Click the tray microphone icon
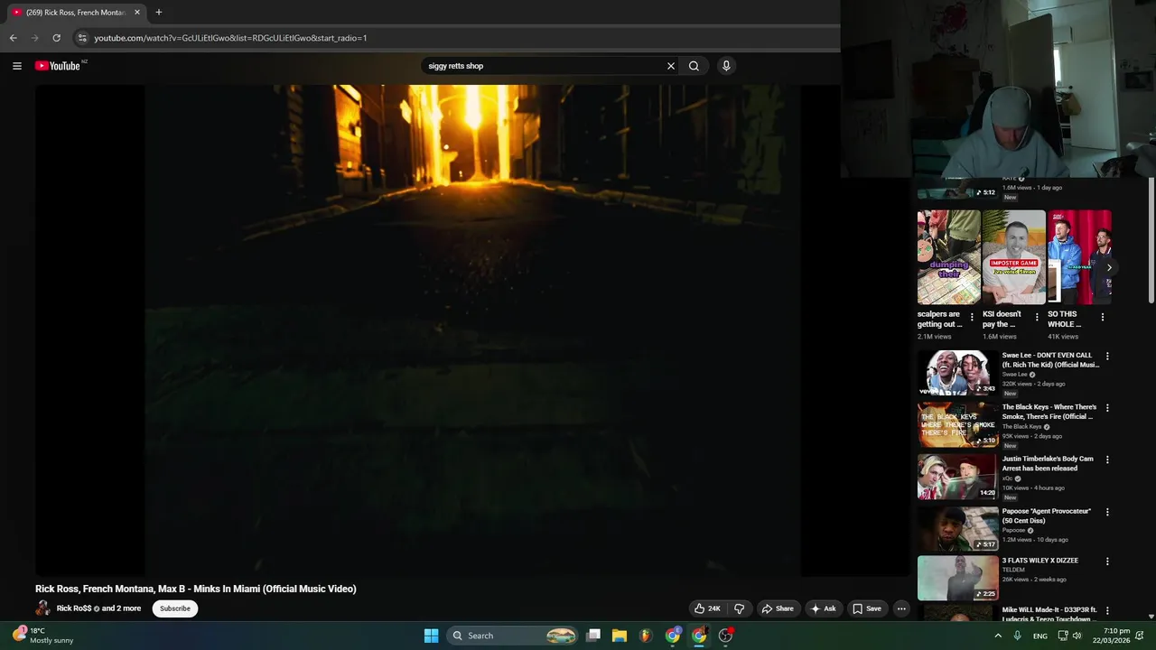This screenshot has height=650, width=1156. pyautogui.click(x=1017, y=636)
